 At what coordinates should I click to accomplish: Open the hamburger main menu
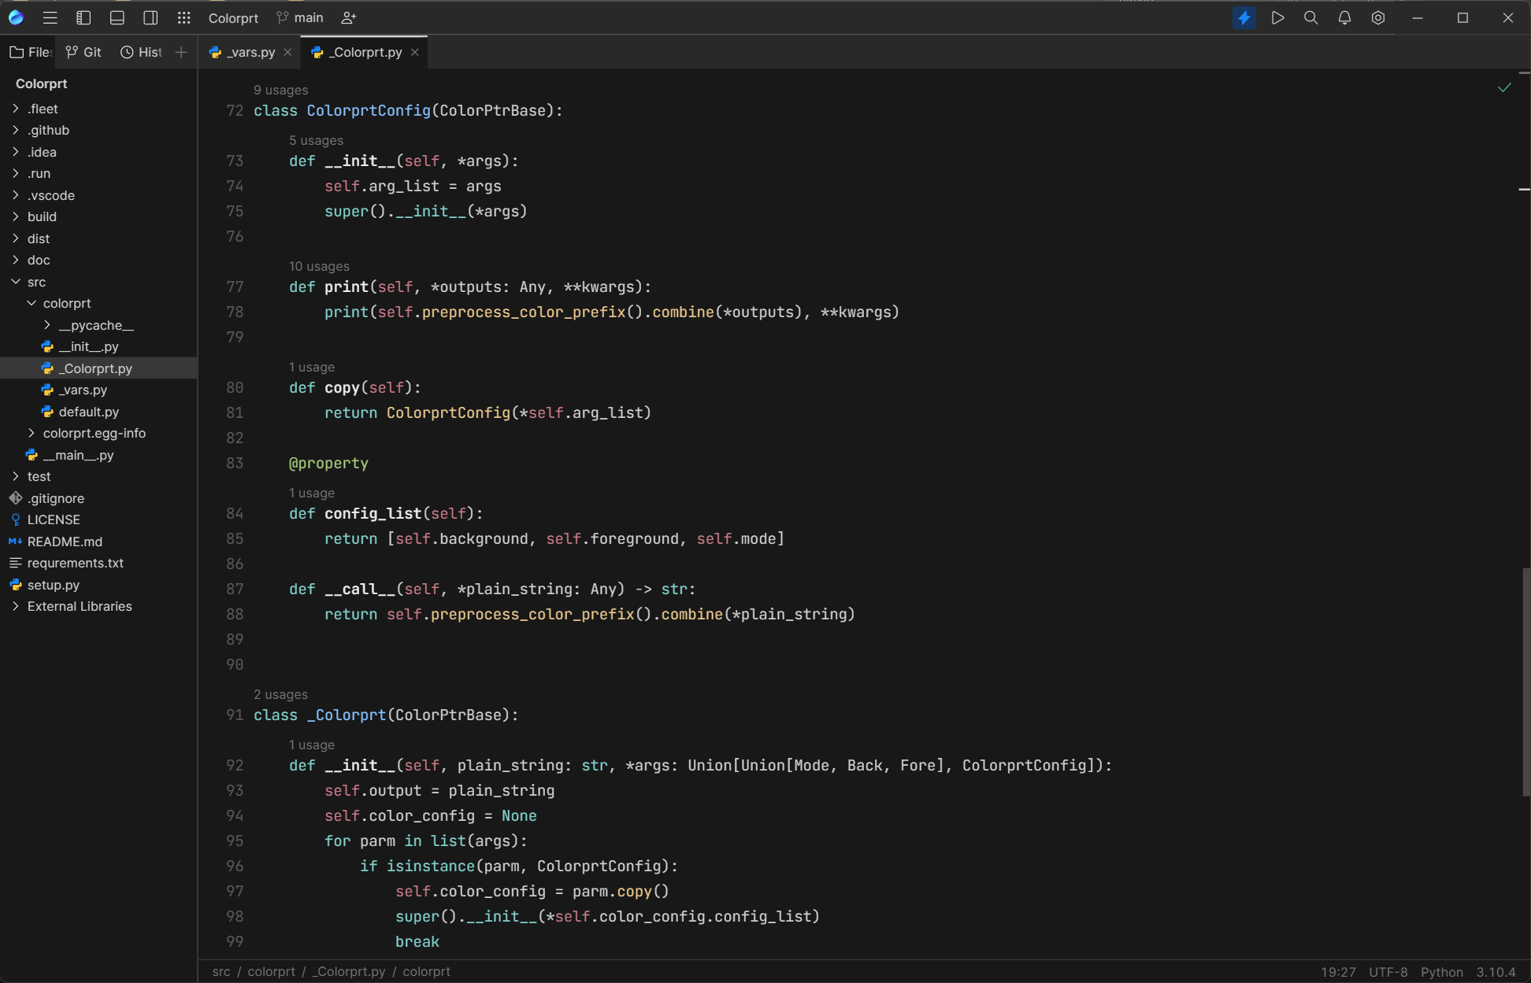point(50,17)
